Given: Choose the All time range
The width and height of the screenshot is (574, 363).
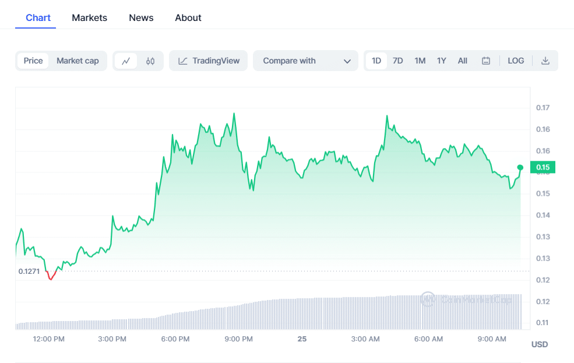Looking at the screenshot, I should [462, 61].
